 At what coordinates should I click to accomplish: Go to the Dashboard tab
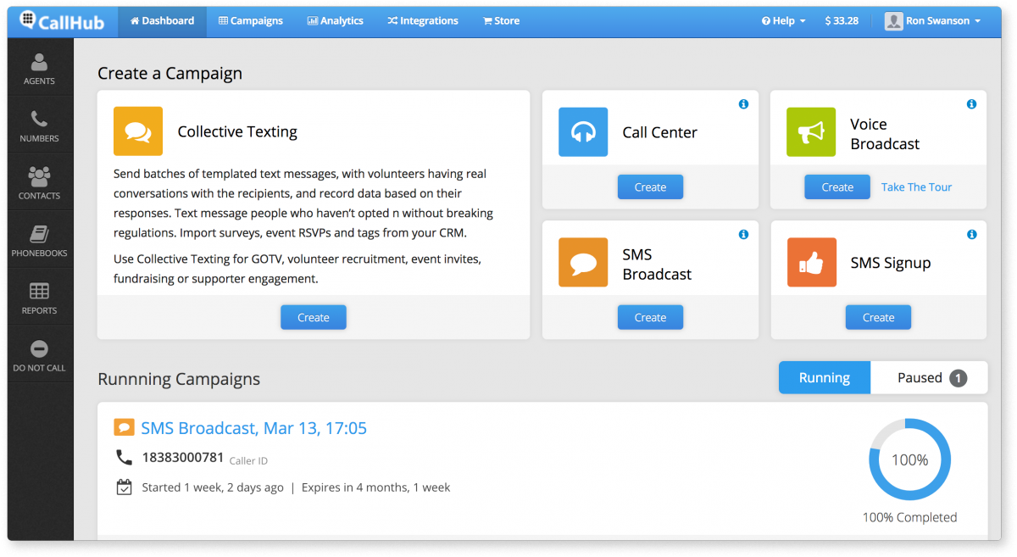[x=162, y=21]
